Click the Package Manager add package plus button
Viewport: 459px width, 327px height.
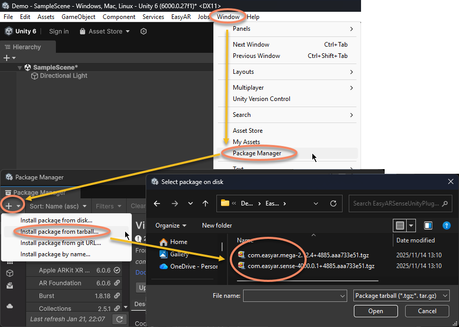click(9, 206)
